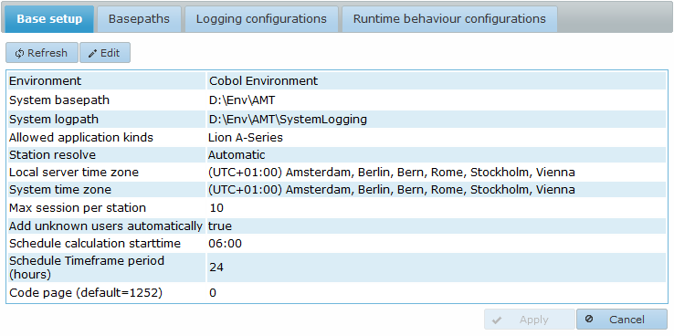
Task: Click Schedule calculation starttime 06:00 value
Action: (x=226, y=244)
